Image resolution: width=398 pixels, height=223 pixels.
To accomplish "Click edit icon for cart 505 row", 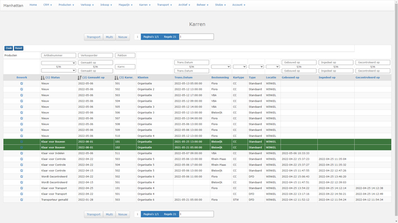I will (x=21, y=107).
